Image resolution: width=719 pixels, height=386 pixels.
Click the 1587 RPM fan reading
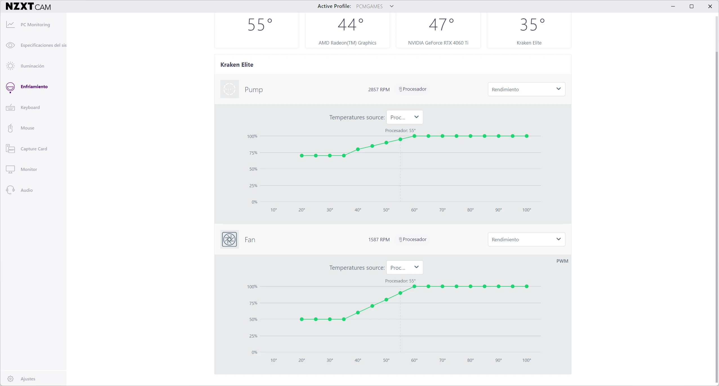click(x=379, y=239)
